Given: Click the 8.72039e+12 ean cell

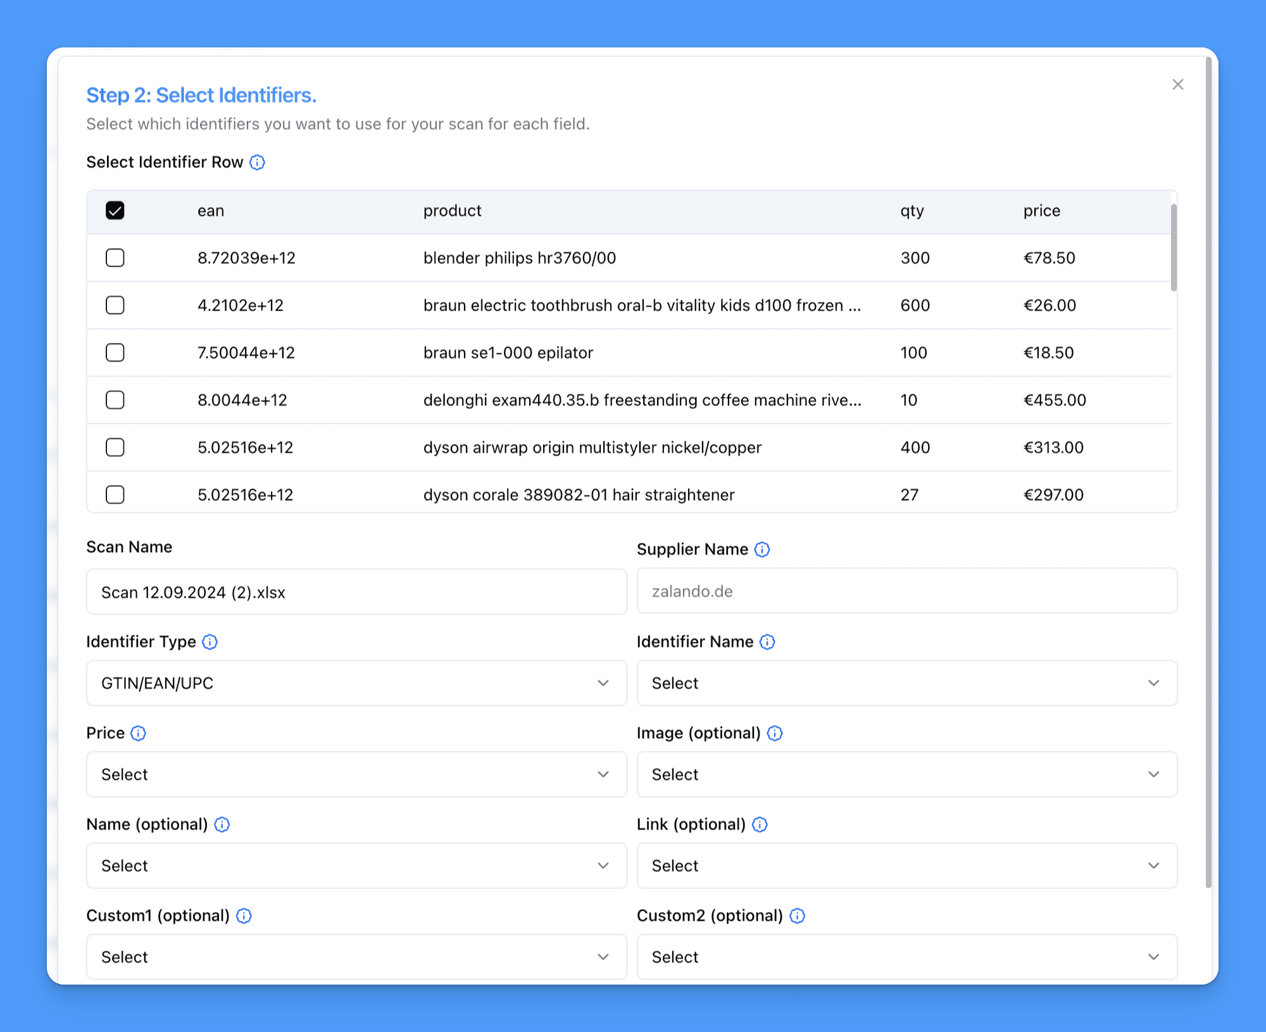Looking at the screenshot, I should tap(246, 258).
